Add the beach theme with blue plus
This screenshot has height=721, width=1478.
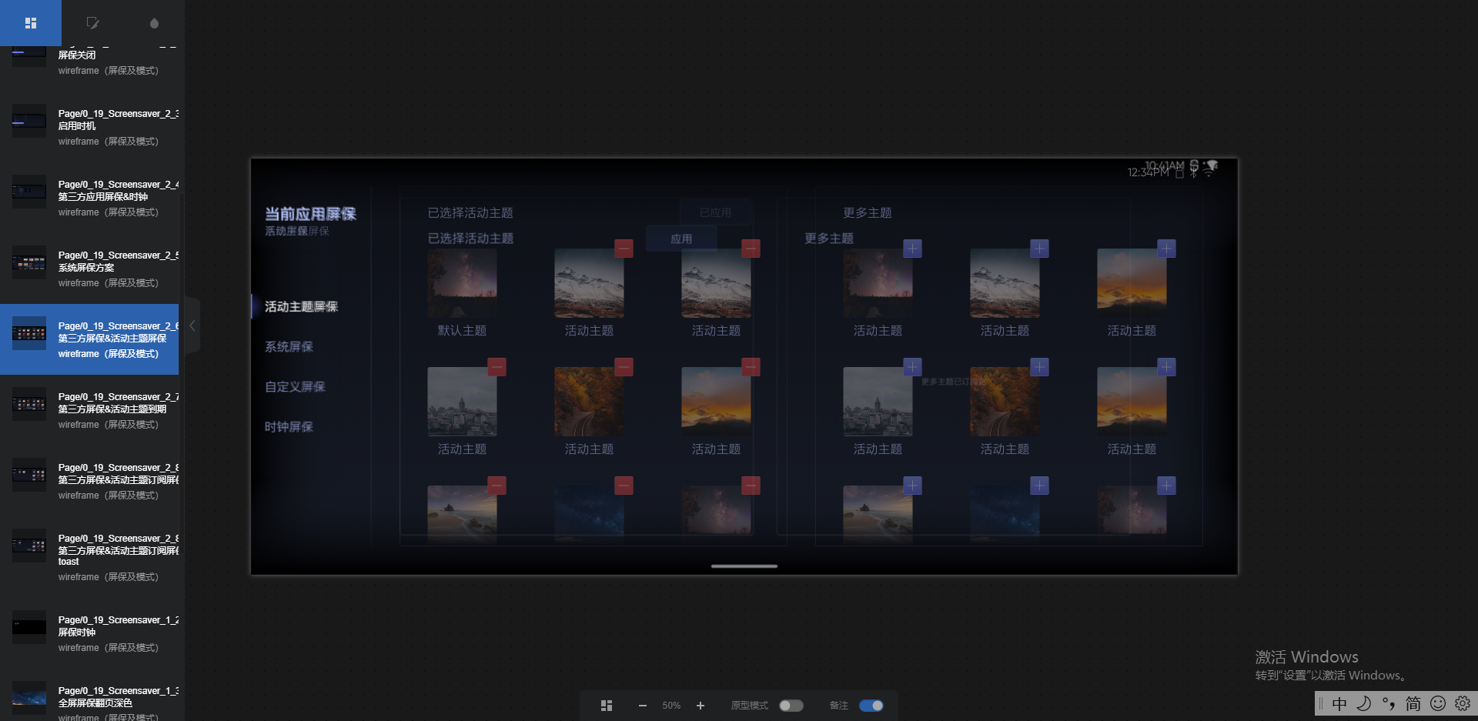pos(912,486)
